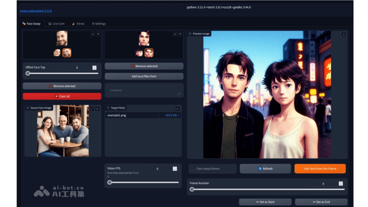Download the input faces gallery image
Image resolution: width=368 pixels, height=207 pixels.
tap(93, 34)
